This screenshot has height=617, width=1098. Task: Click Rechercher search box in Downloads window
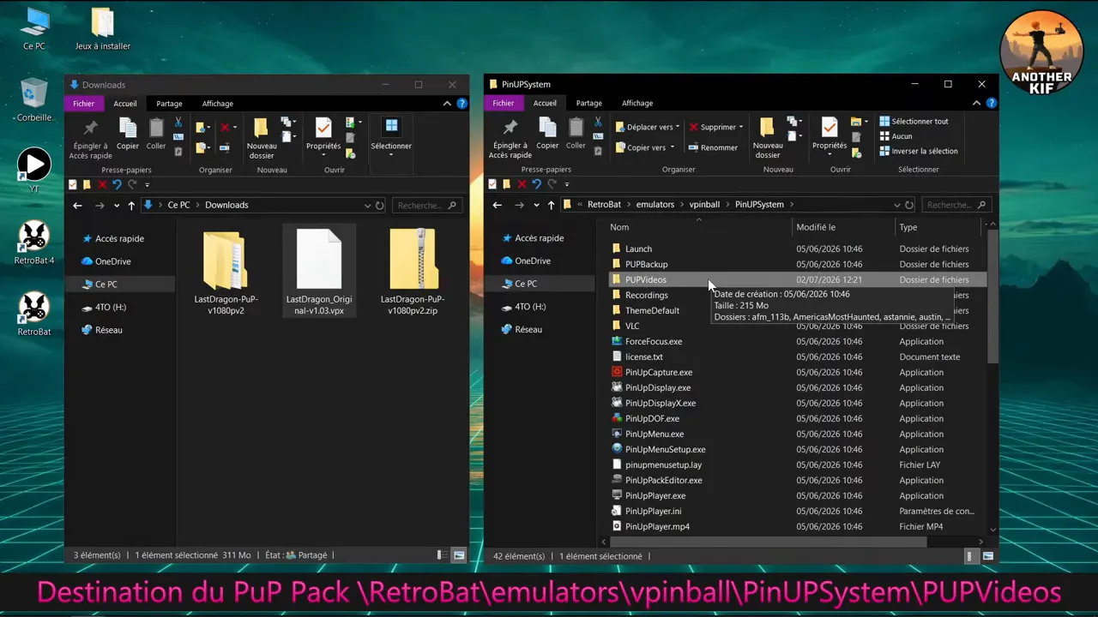click(426, 206)
